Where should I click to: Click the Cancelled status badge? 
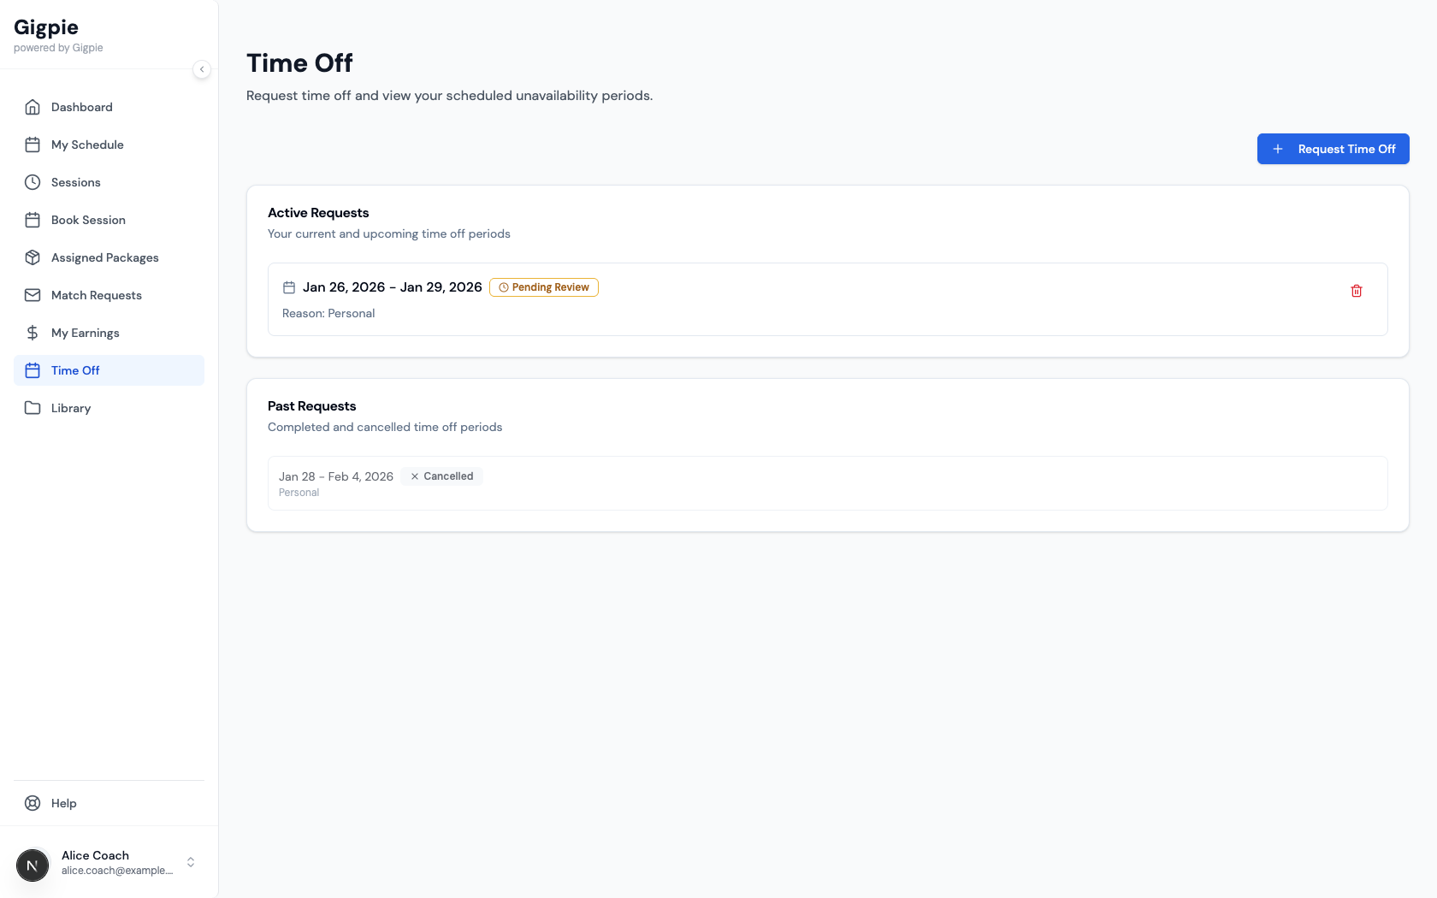tap(441, 476)
